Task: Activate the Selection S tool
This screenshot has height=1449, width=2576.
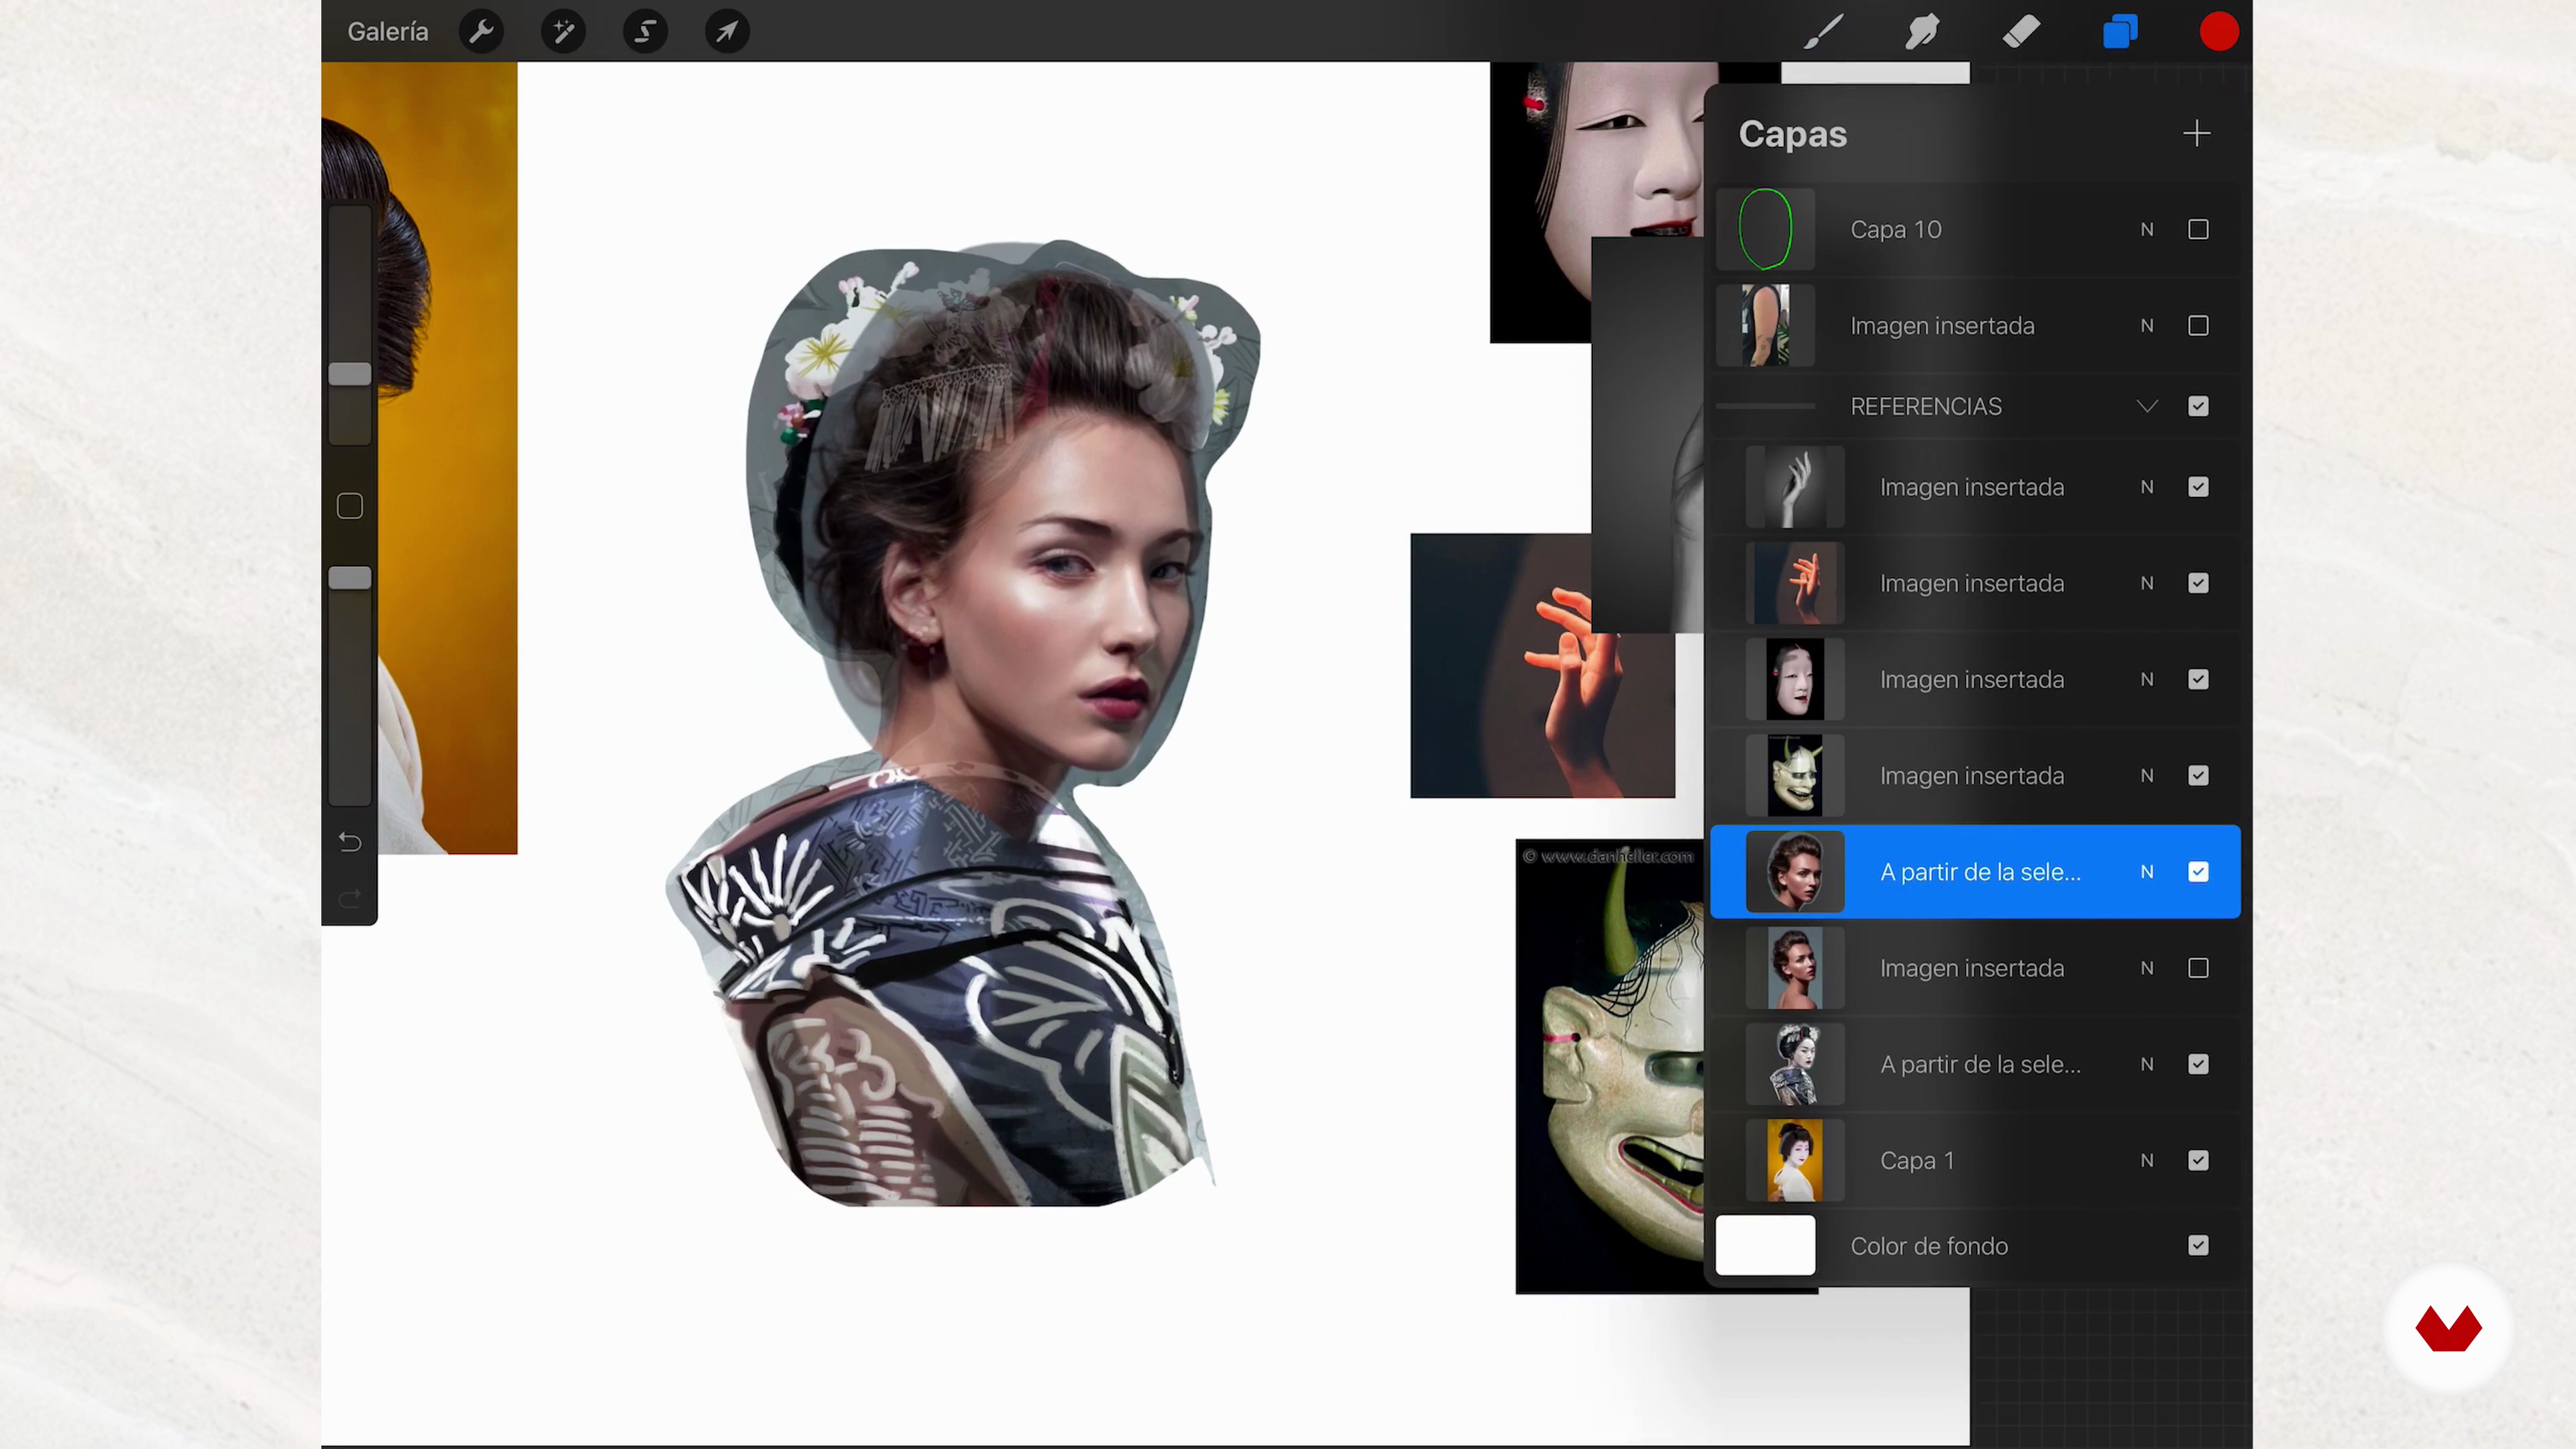Action: click(x=645, y=32)
